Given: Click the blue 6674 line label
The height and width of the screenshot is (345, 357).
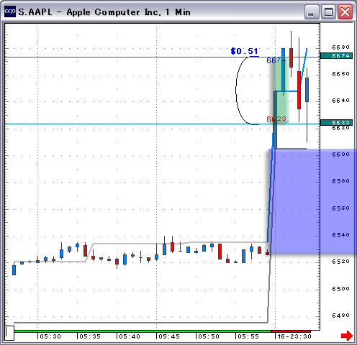Looking at the screenshot, I should (x=276, y=60).
